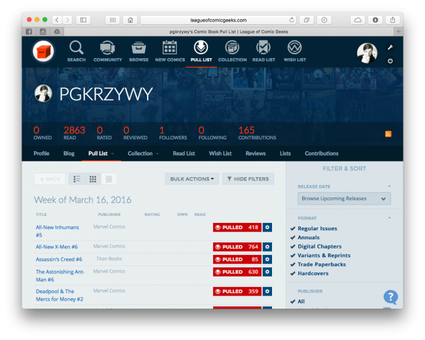Open the Search icon in site header
Viewport: 425px width, 340px height.
pyautogui.click(x=76, y=48)
